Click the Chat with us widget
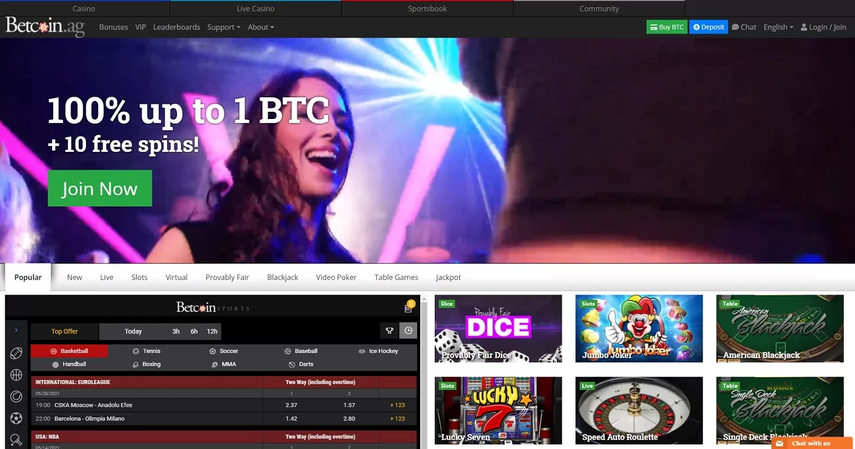The image size is (855, 449). (812, 443)
